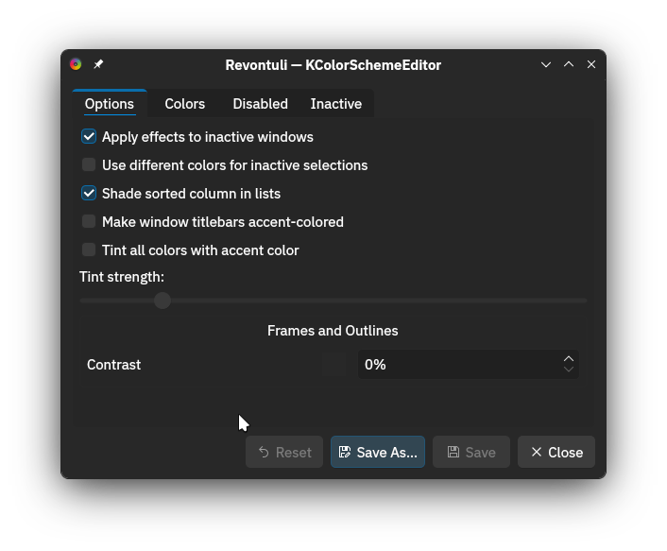Image resolution: width=667 pixels, height=551 pixels.
Task: Maximize window using the titlebar up chevron
Action: coord(569,64)
